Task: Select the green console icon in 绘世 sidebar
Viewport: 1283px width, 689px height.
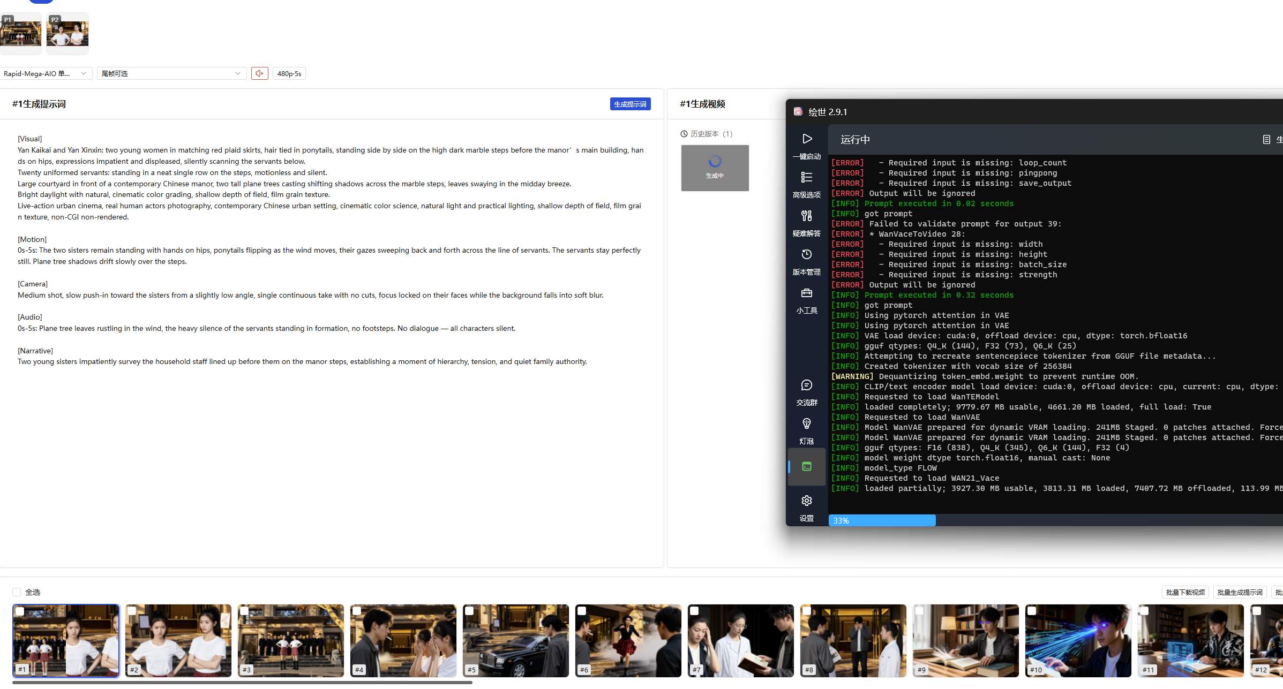Action: (x=807, y=467)
